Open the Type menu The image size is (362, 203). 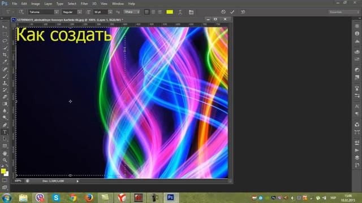(60, 4)
